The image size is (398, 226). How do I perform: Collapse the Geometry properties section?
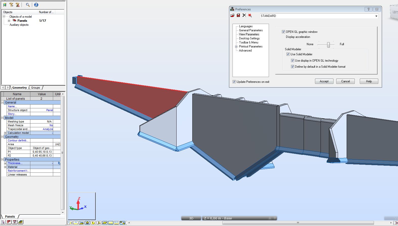(3, 137)
